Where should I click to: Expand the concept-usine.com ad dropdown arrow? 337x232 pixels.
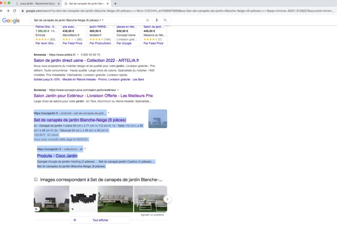[118, 90]
